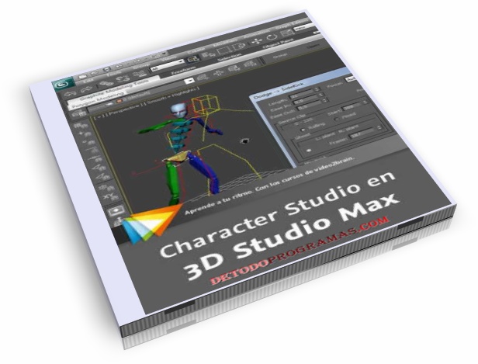Viewport: 478px width, 364px height.
Task: Select the Move cross-arrows tool
Action: pyautogui.click(x=256, y=41)
